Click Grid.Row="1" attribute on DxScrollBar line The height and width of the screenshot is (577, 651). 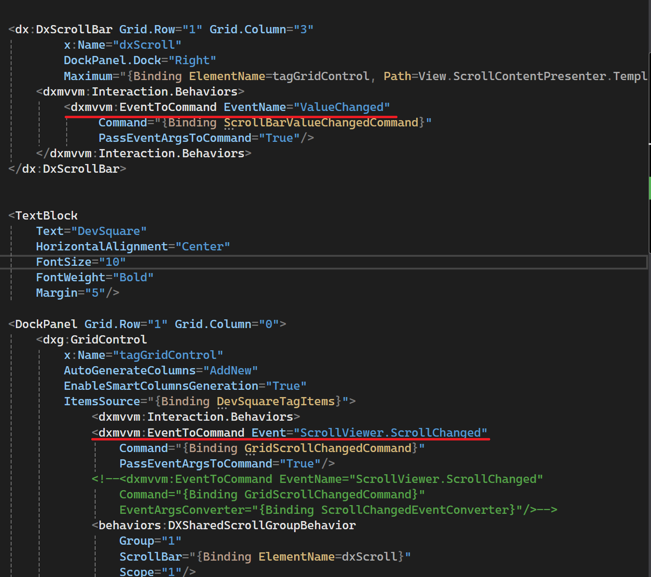[x=161, y=29]
